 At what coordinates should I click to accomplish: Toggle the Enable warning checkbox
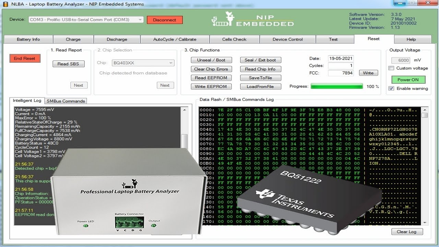point(391,89)
